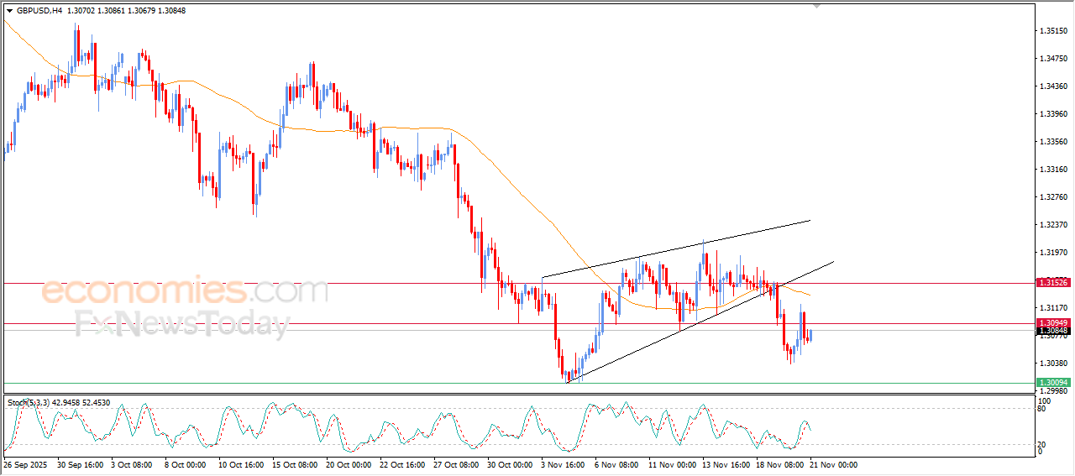Viewport: 1075px width, 476px height.
Task: Click the 13 Nov 16:00 time label
Action: point(726,464)
